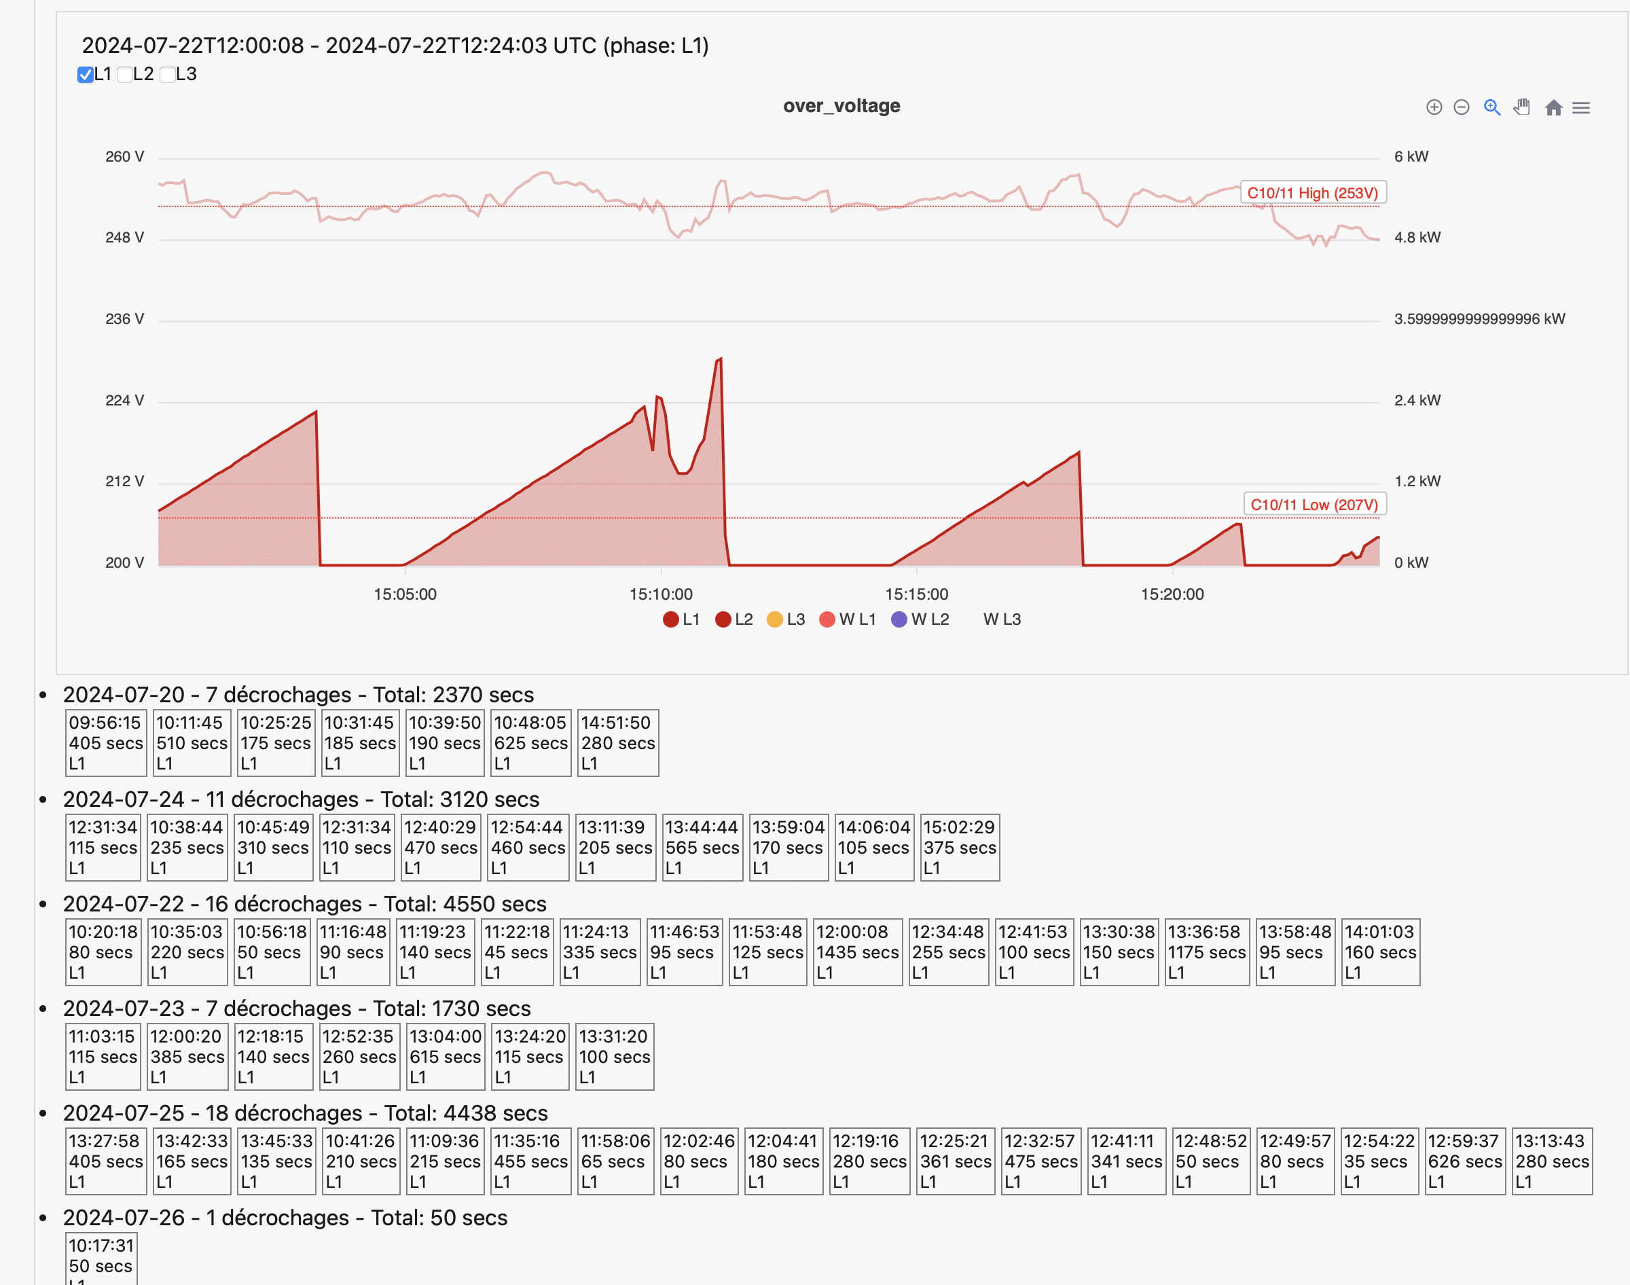Enable the L2 phase checkbox
Screen dimensions: 1630x1285
click(126, 75)
